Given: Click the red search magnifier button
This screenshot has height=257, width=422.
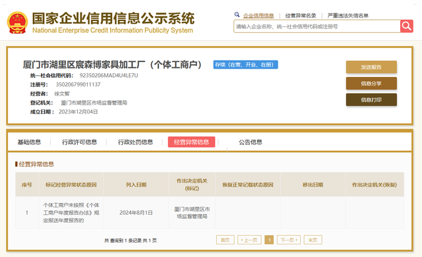Looking at the screenshot, I should (407, 26).
